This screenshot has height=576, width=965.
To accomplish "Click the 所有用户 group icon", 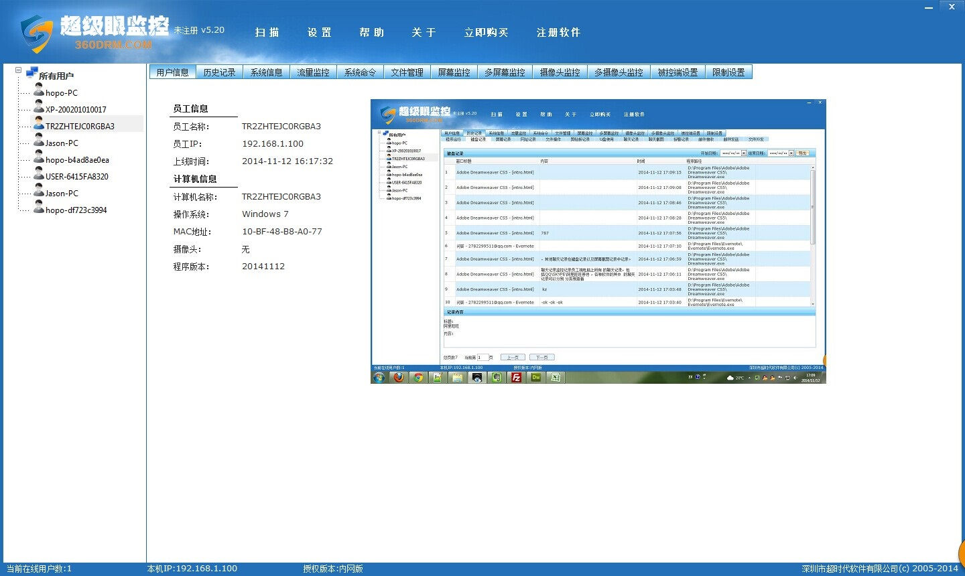I will (31, 74).
